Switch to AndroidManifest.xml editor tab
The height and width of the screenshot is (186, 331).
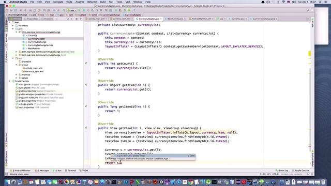[x=201, y=19]
